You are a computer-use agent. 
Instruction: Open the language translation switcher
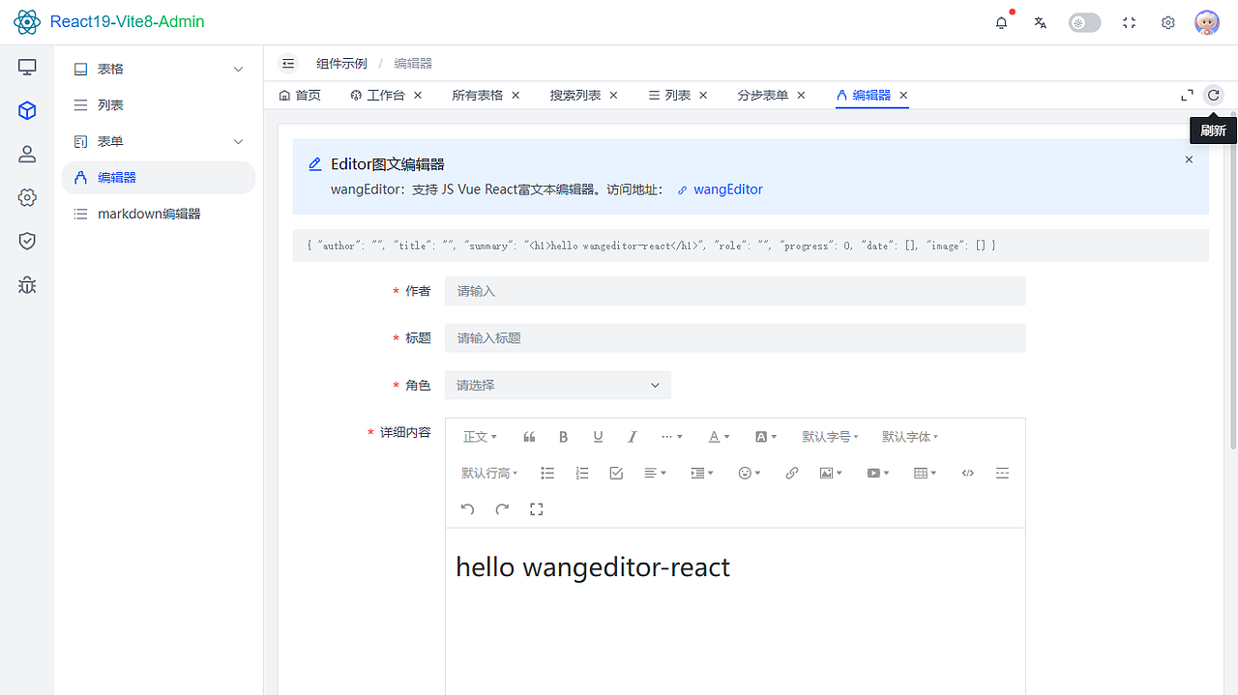(1041, 22)
